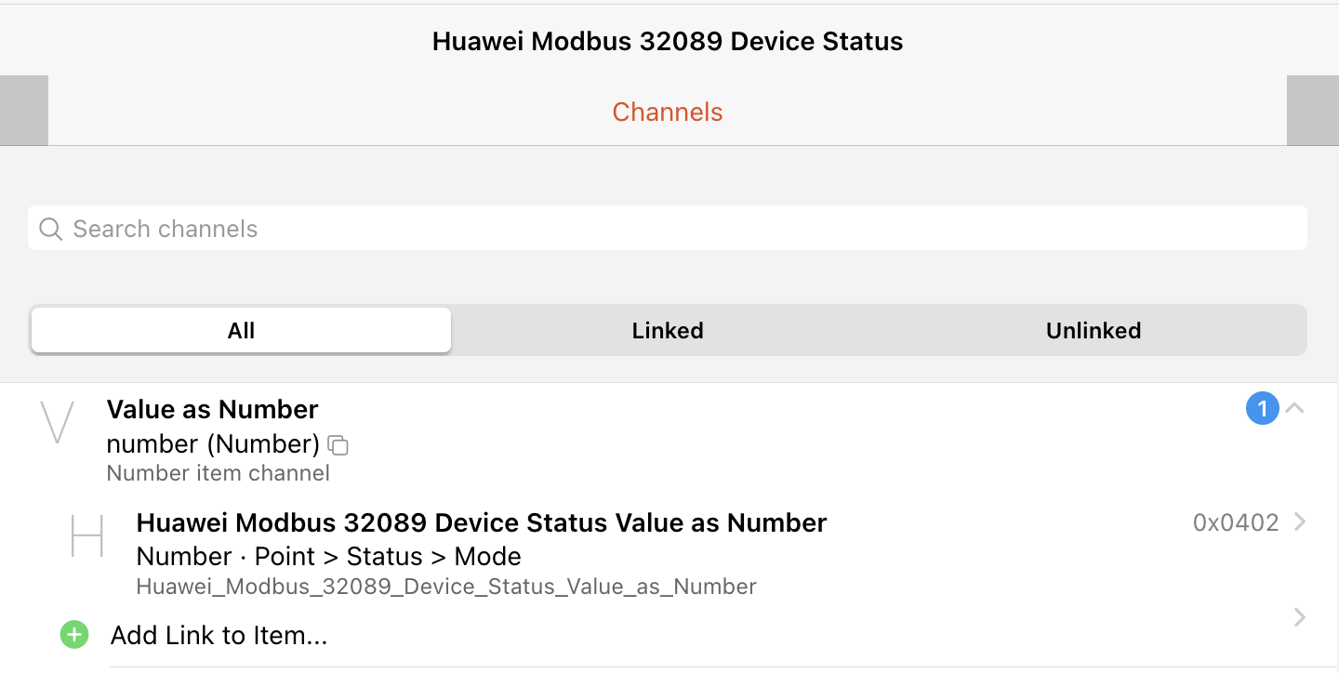Click the H item avatar icon

87,536
